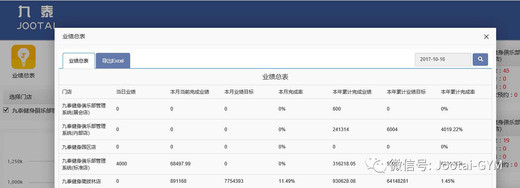Click the 7754393 monthly target cell

pyautogui.click(x=234, y=181)
